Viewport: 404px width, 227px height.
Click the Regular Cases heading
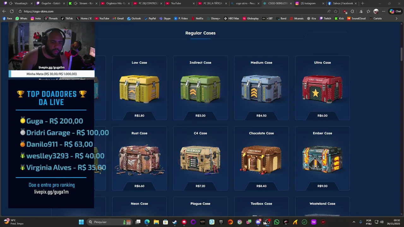pyautogui.click(x=200, y=33)
